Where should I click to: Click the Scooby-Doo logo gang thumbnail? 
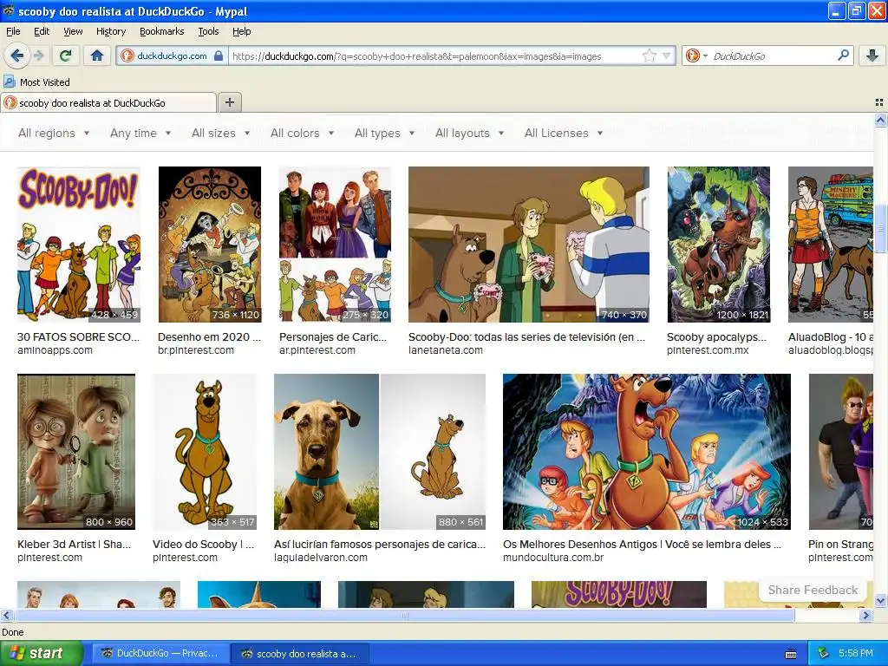pos(78,244)
